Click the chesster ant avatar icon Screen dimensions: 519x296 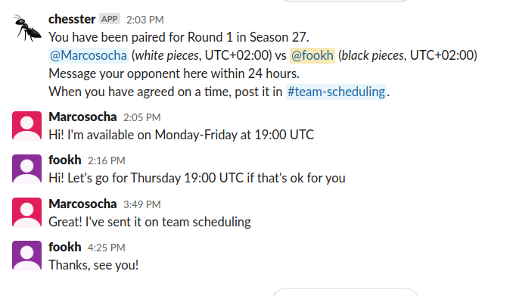pos(26,28)
